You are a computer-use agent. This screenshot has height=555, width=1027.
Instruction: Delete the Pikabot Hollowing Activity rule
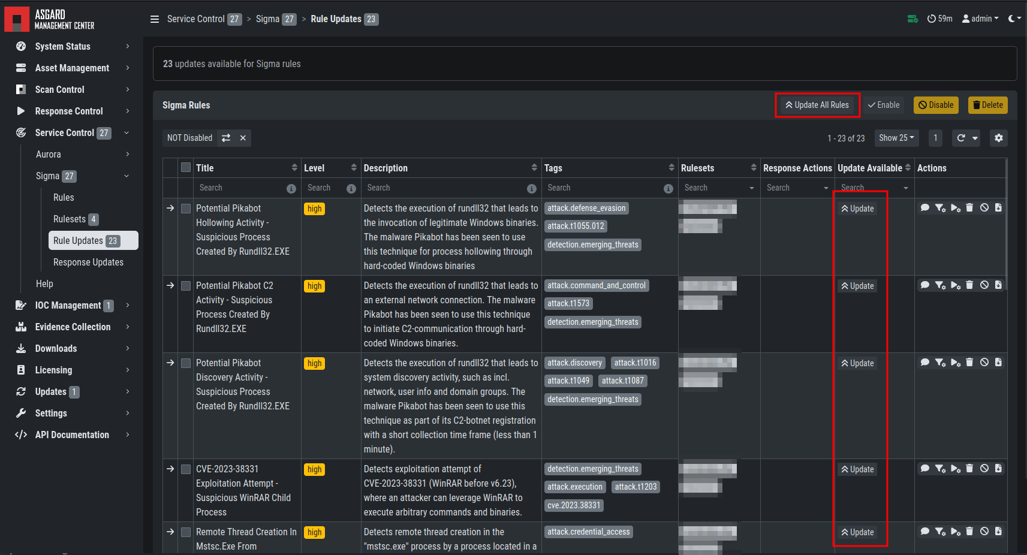[969, 208]
